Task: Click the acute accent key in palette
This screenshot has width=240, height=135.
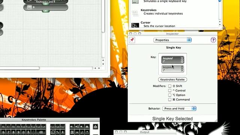Action: pos(33,132)
